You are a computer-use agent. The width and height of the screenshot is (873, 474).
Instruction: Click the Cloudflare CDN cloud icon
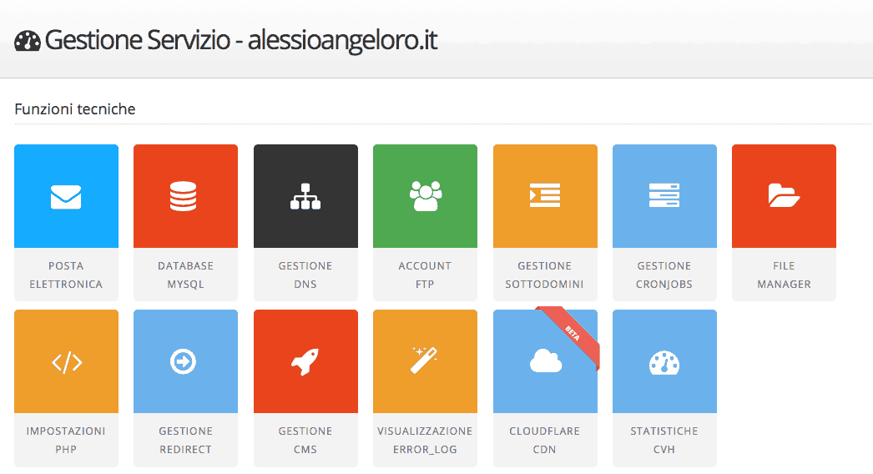pyautogui.click(x=545, y=361)
